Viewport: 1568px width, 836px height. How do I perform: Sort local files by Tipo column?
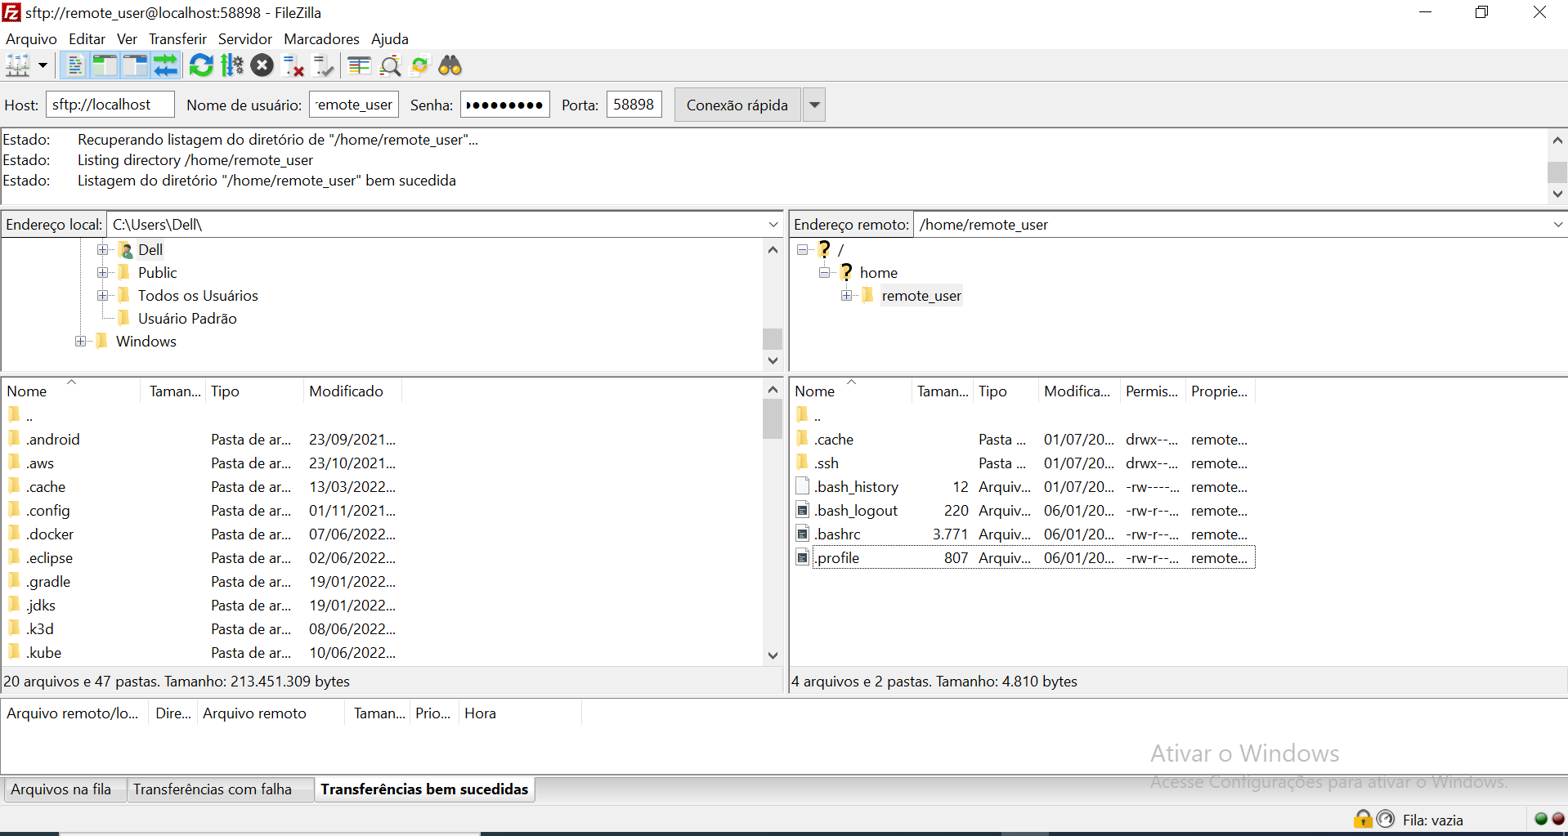point(254,391)
